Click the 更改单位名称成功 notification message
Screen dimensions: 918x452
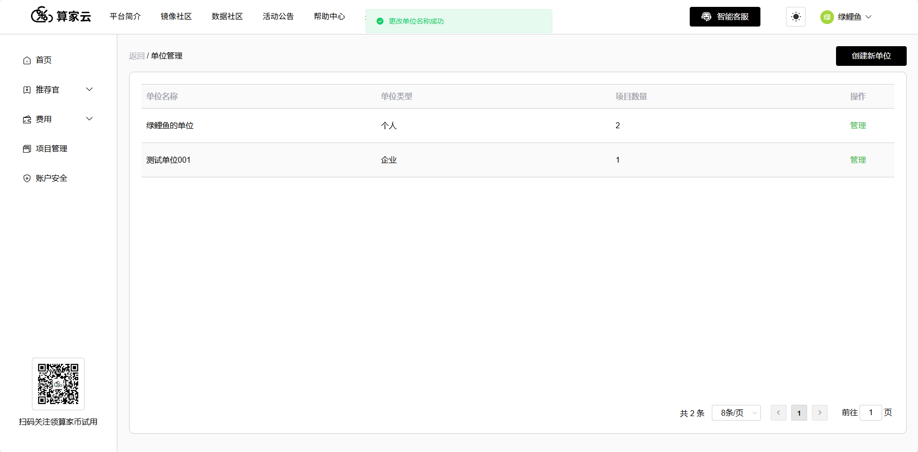pyautogui.click(x=416, y=21)
